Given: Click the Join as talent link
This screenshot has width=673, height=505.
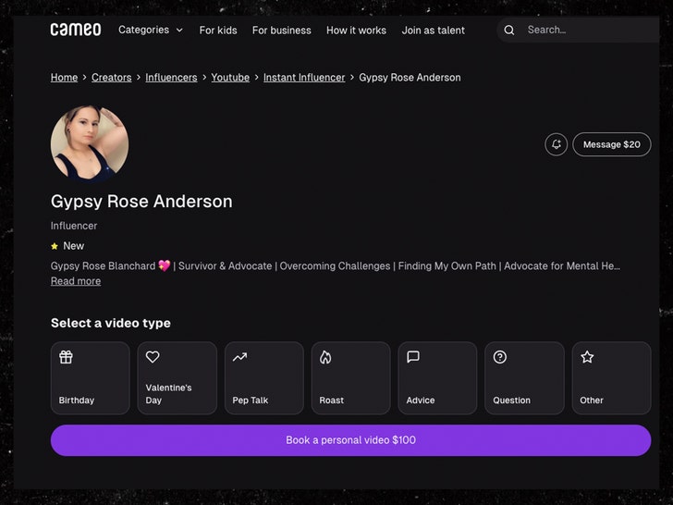Looking at the screenshot, I should click(433, 31).
